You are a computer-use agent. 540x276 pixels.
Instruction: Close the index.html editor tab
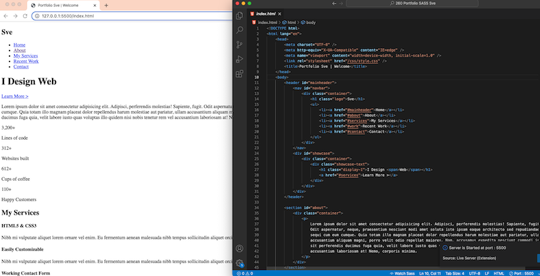click(x=279, y=13)
